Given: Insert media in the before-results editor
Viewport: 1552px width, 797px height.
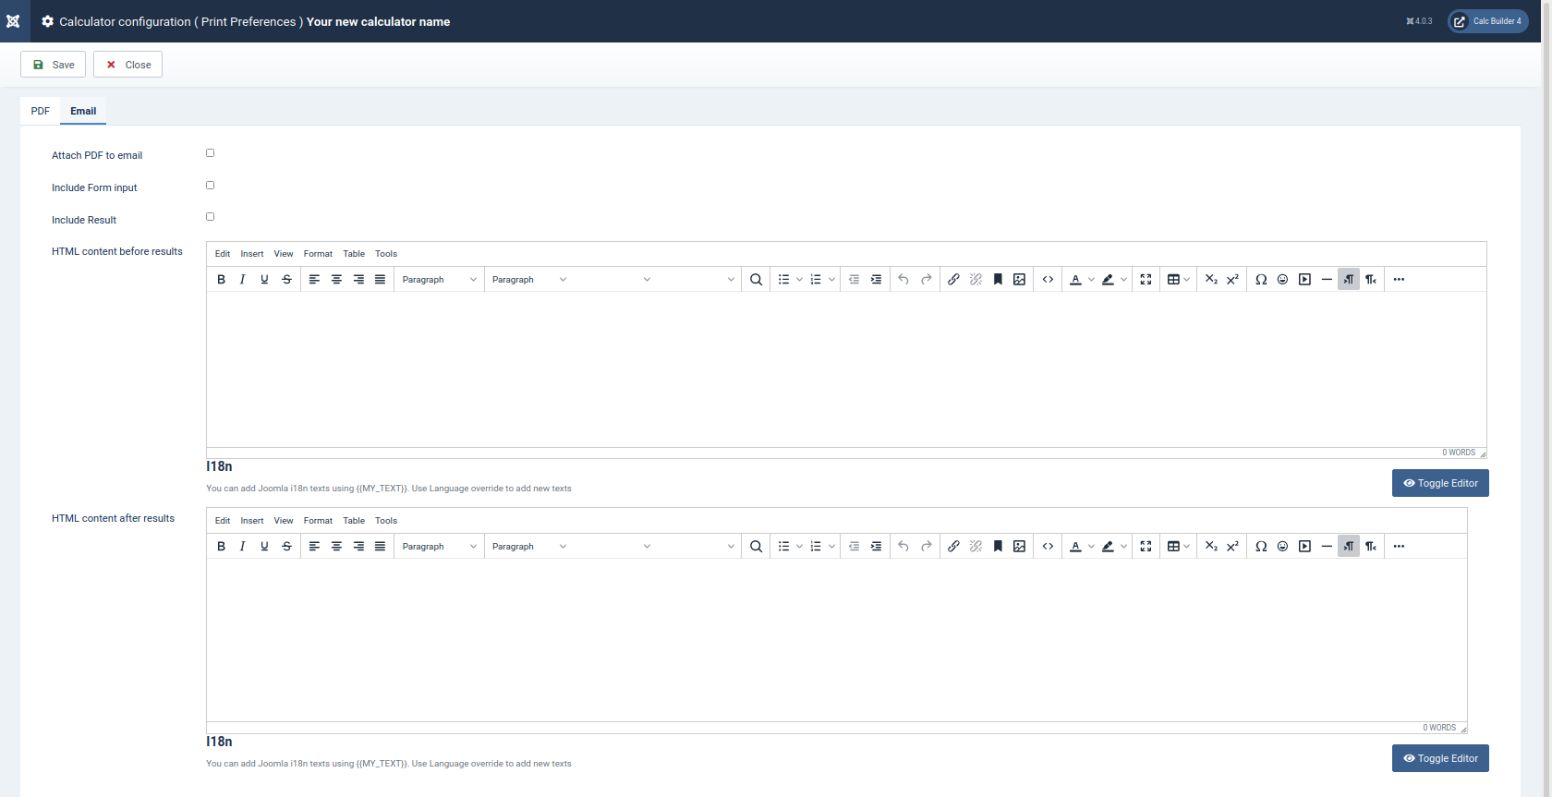Looking at the screenshot, I should [1304, 279].
